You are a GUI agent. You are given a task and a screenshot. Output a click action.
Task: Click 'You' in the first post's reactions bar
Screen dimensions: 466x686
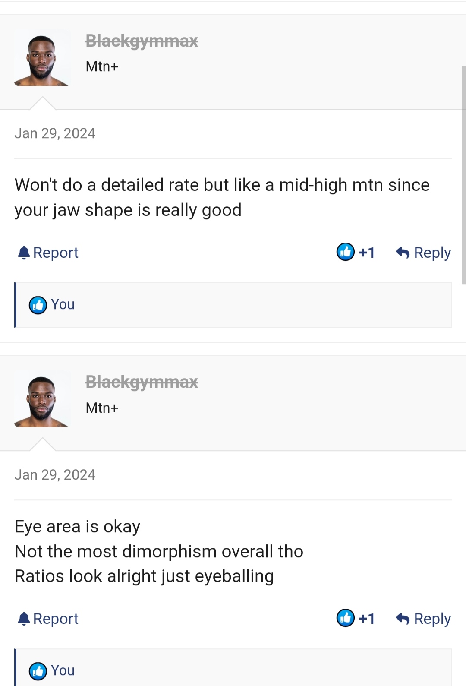tap(63, 304)
